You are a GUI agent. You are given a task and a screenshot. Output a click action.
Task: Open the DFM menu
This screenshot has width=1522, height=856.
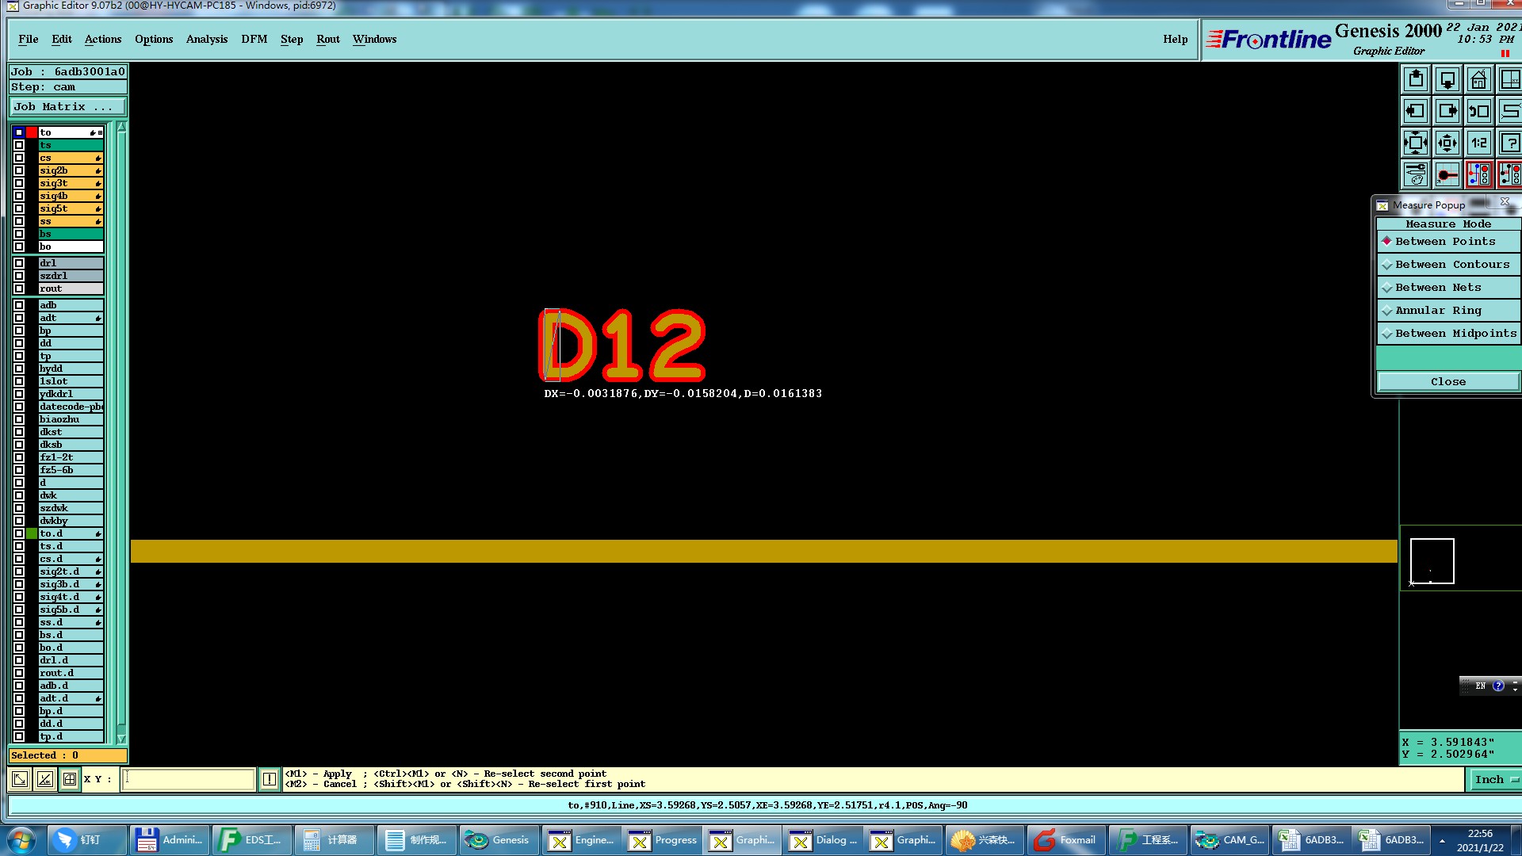[254, 40]
